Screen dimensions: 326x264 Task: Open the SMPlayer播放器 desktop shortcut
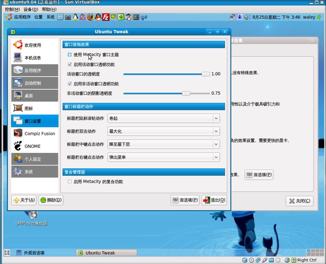(31, 218)
